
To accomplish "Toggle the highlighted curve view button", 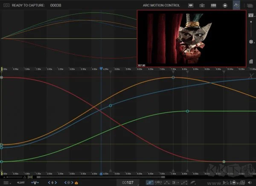I will [149, 183].
